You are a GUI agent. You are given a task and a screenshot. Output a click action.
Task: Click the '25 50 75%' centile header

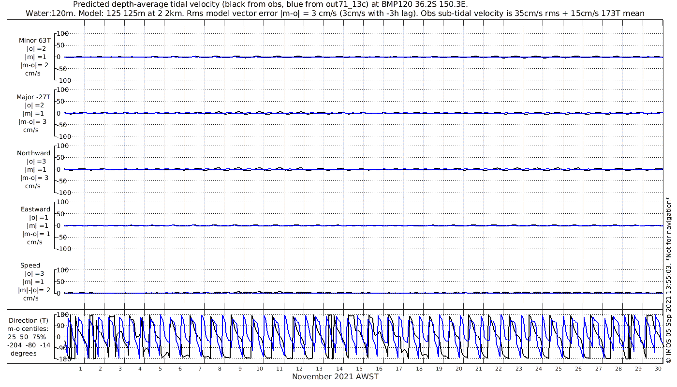(27, 337)
